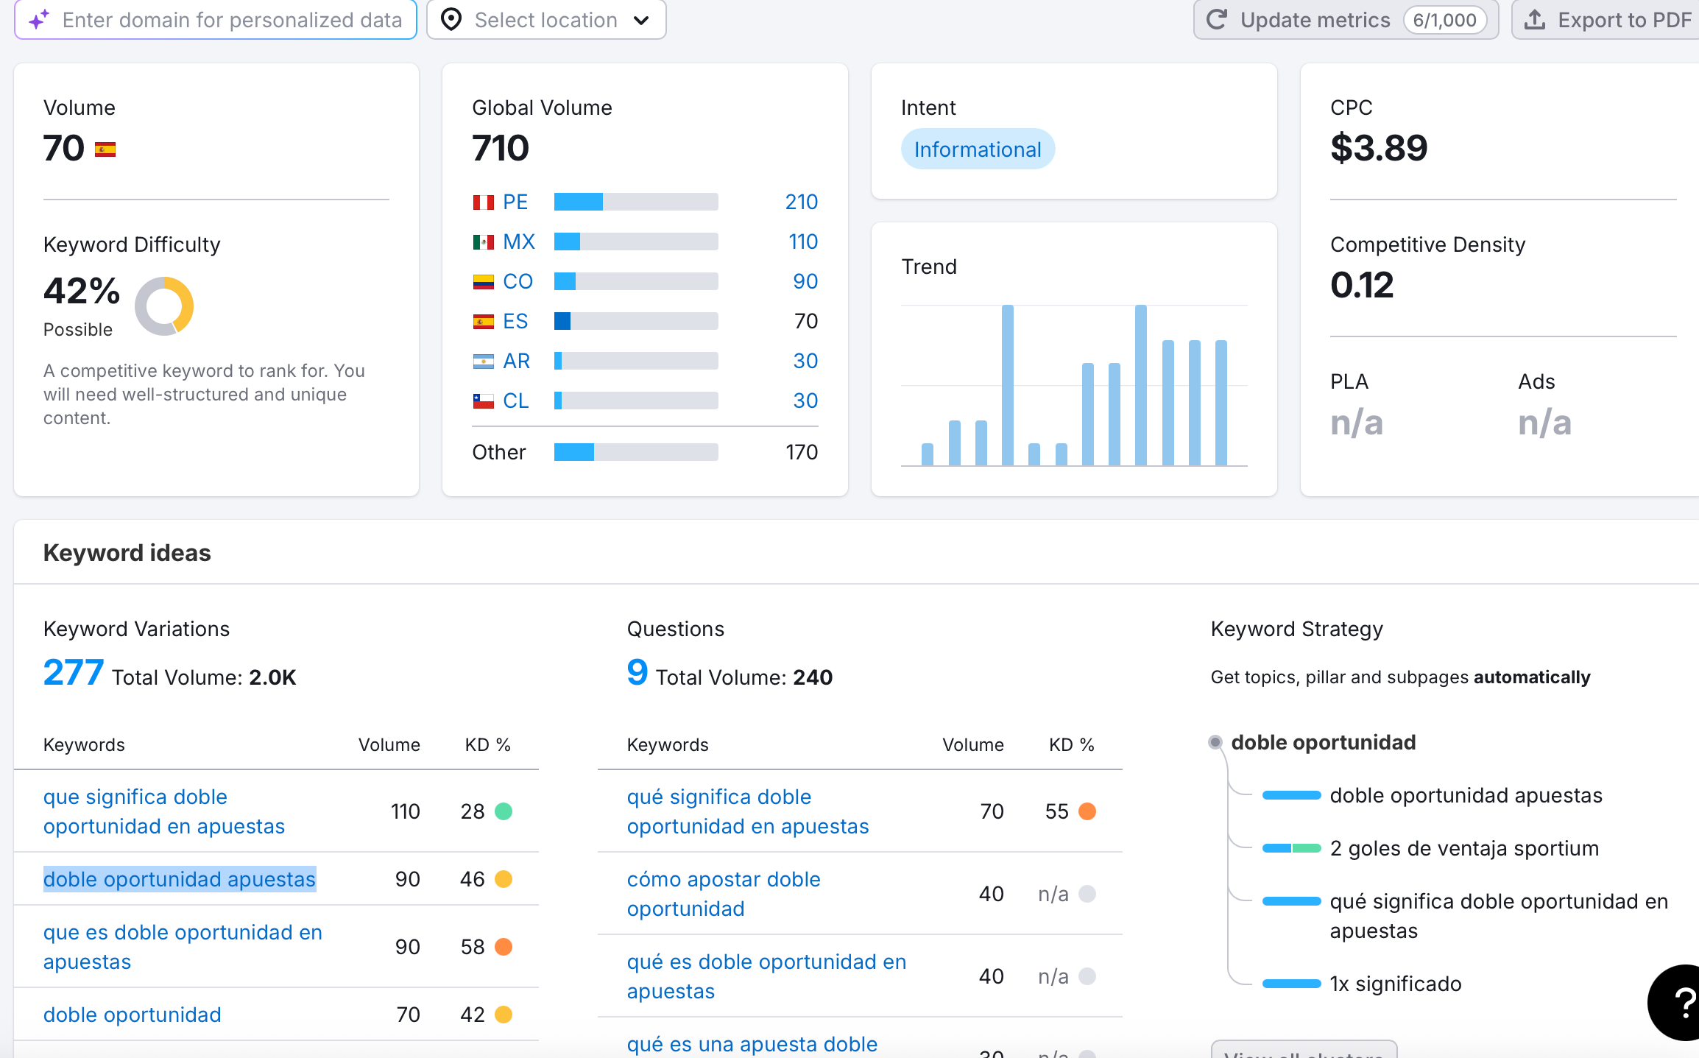The image size is (1699, 1058).
Task: Open the 9 questions count link
Action: coord(637,673)
